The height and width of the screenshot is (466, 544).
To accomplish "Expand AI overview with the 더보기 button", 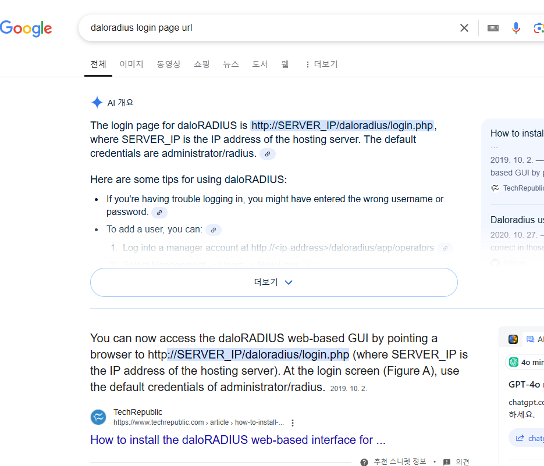I will click(273, 282).
